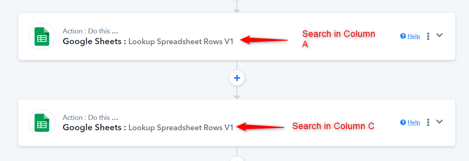Click the Google Sheets icon in Column A step
The height and width of the screenshot is (161, 469).
(42, 37)
